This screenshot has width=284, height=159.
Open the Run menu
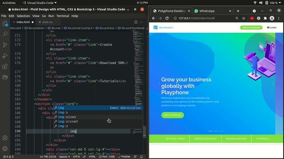click(51, 16)
